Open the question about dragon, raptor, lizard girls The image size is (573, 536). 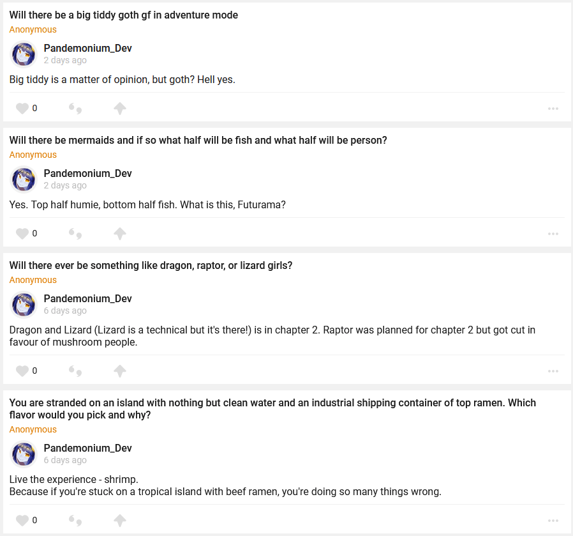pyautogui.click(x=151, y=266)
